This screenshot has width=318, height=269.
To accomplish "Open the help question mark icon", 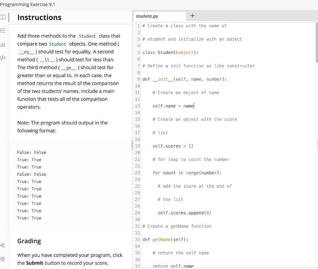I will (x=3, y=259).
